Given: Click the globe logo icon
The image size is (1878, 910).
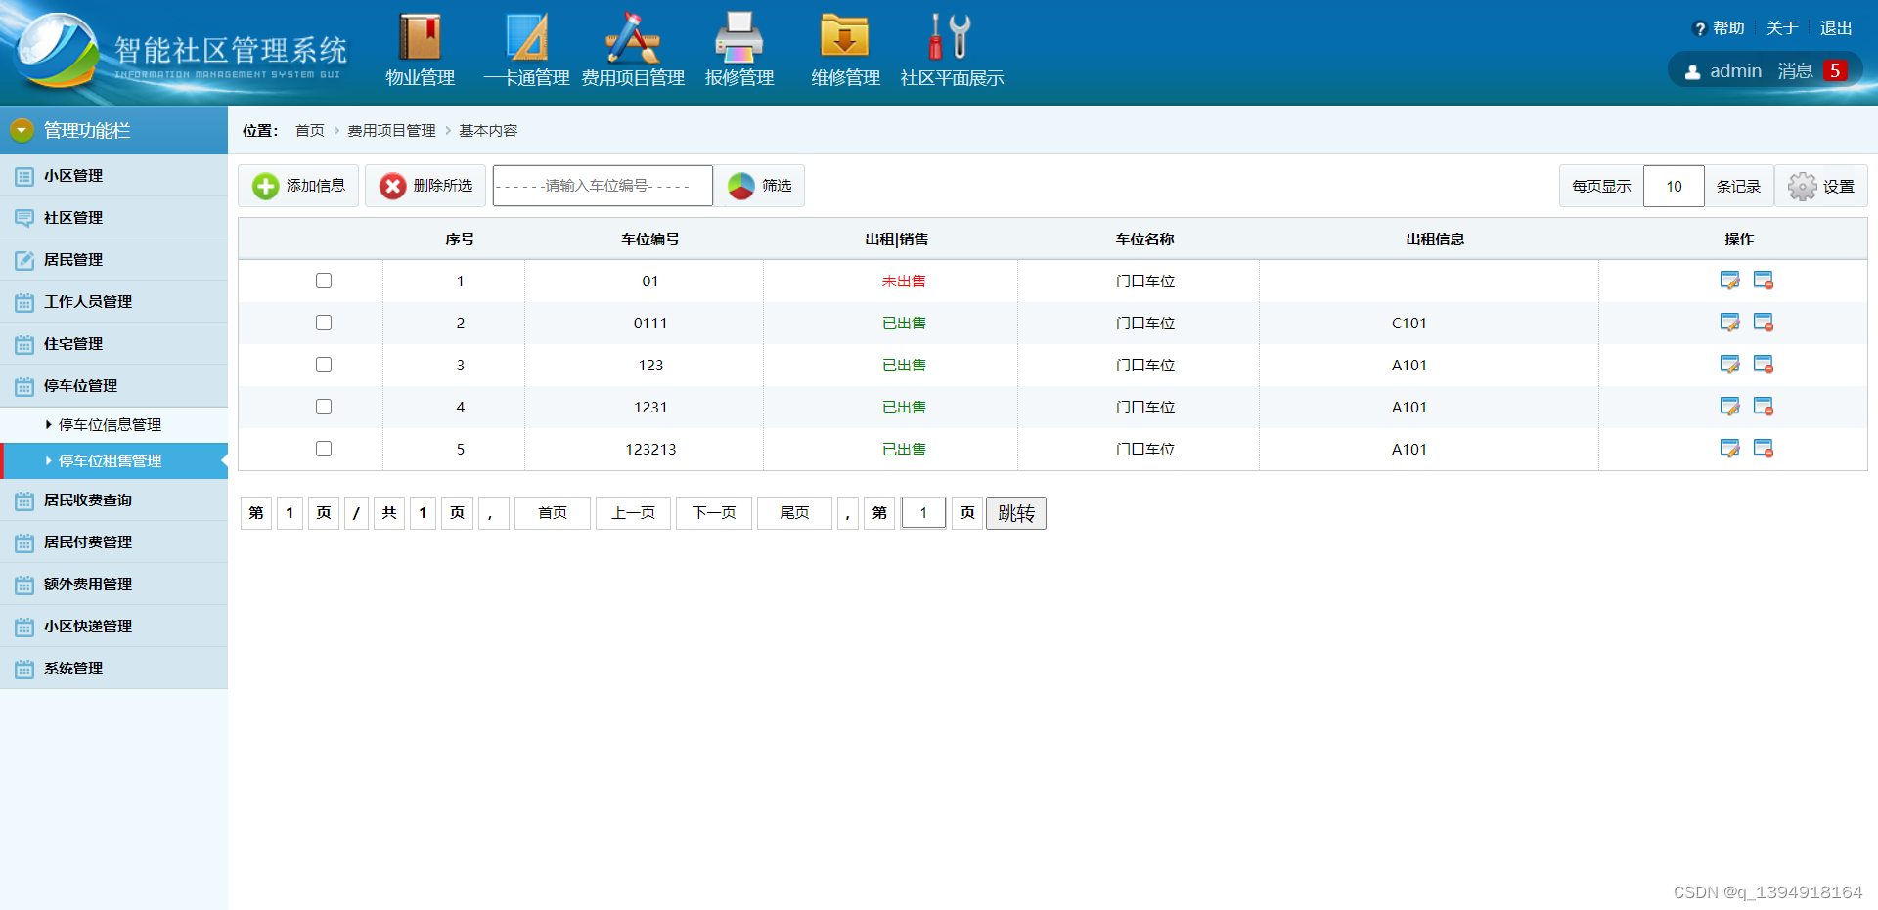Looking at the screenshot, I should [x=59, y=51].
